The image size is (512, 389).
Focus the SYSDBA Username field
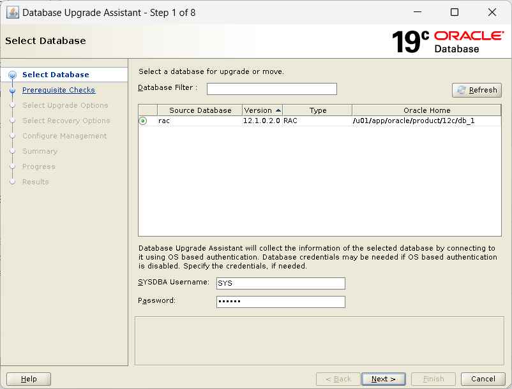pos(280,283)
